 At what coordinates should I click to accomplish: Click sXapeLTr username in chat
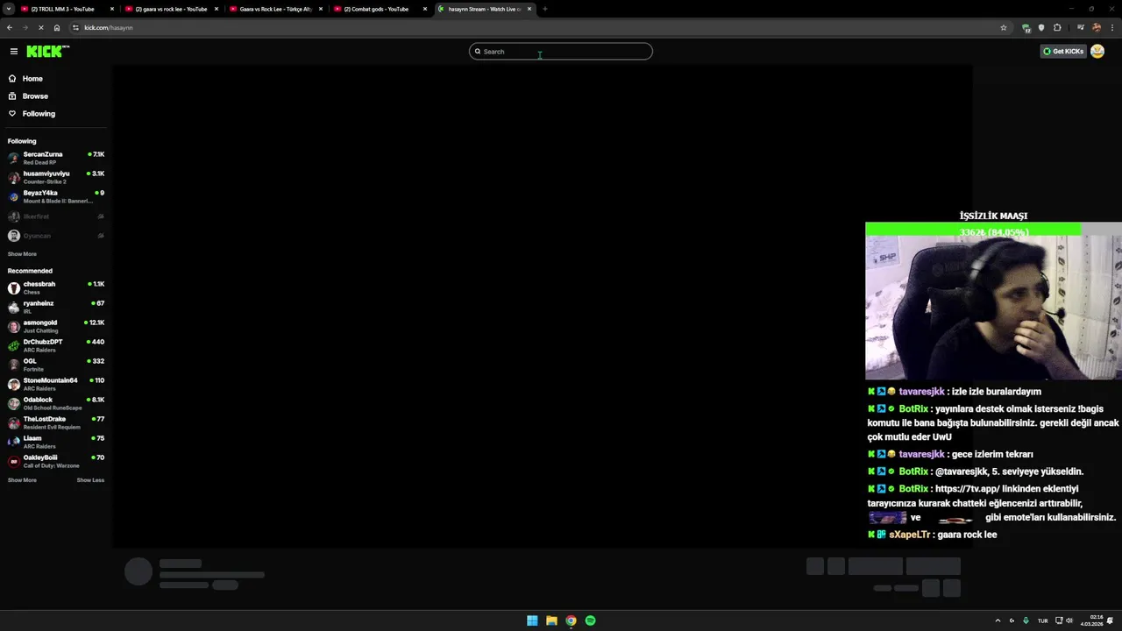[909, 535]
